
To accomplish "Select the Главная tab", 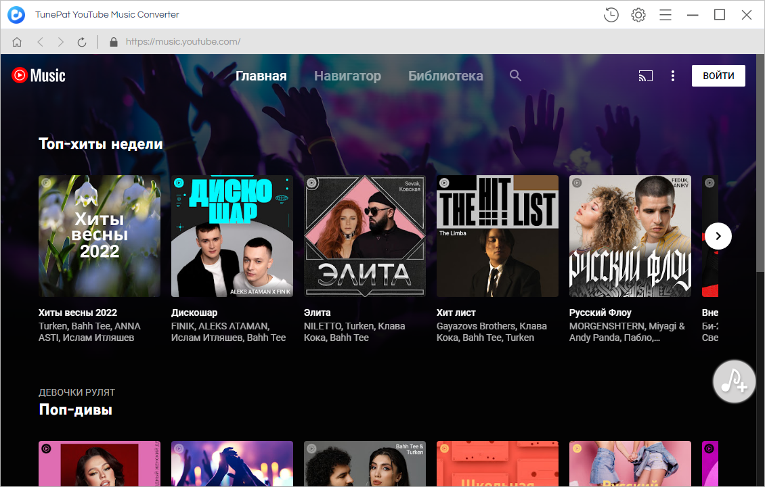I will 261,76.
